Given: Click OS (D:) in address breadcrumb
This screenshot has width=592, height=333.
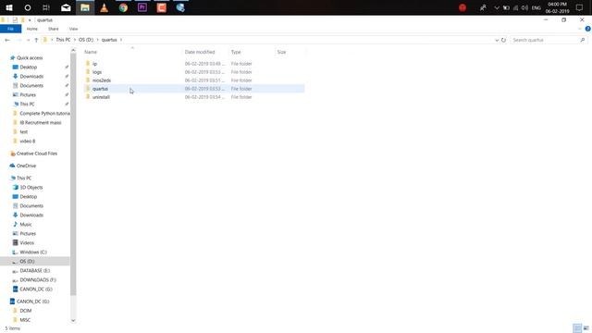Looking at the screenshot, I should click(x=86, y=40).
